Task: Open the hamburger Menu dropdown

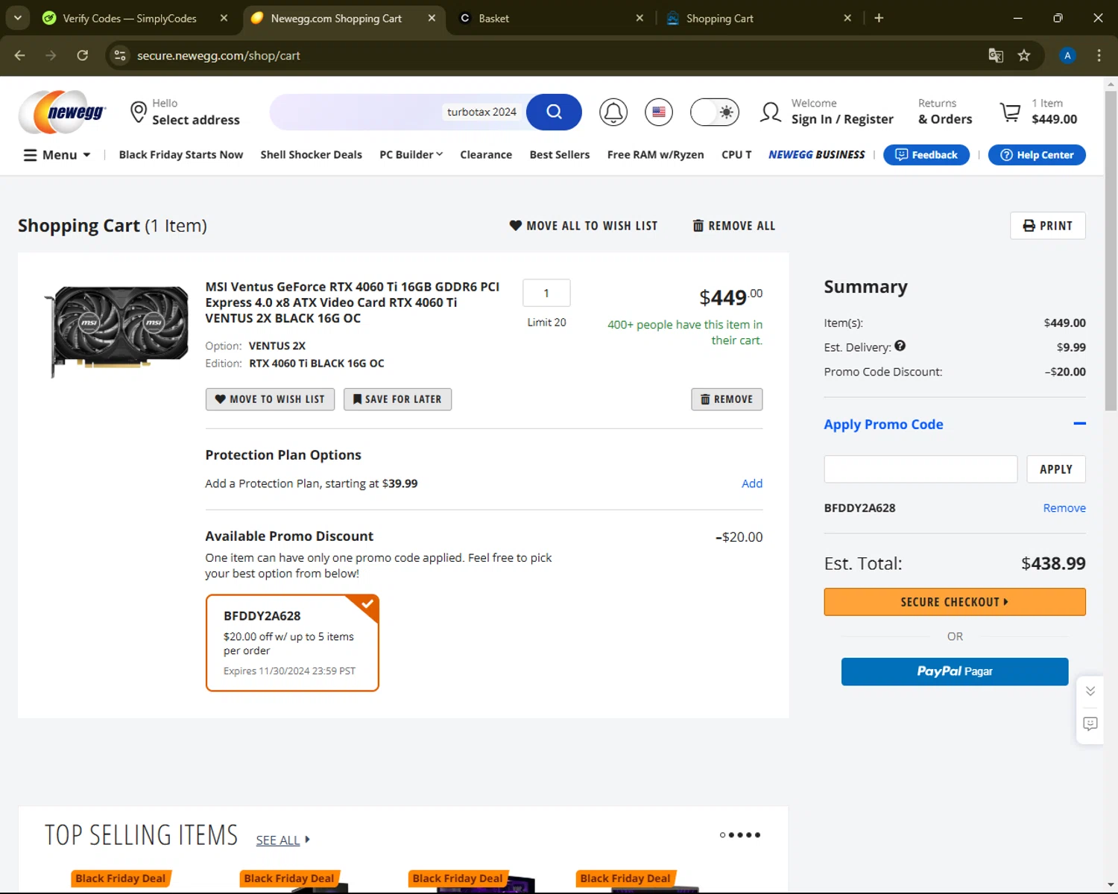Action: click(57, 155)
